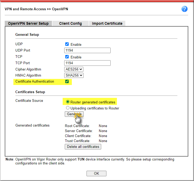Open the blue help question mark icon
This screenshot has height=181, width=194.
[x=184, y=9]
